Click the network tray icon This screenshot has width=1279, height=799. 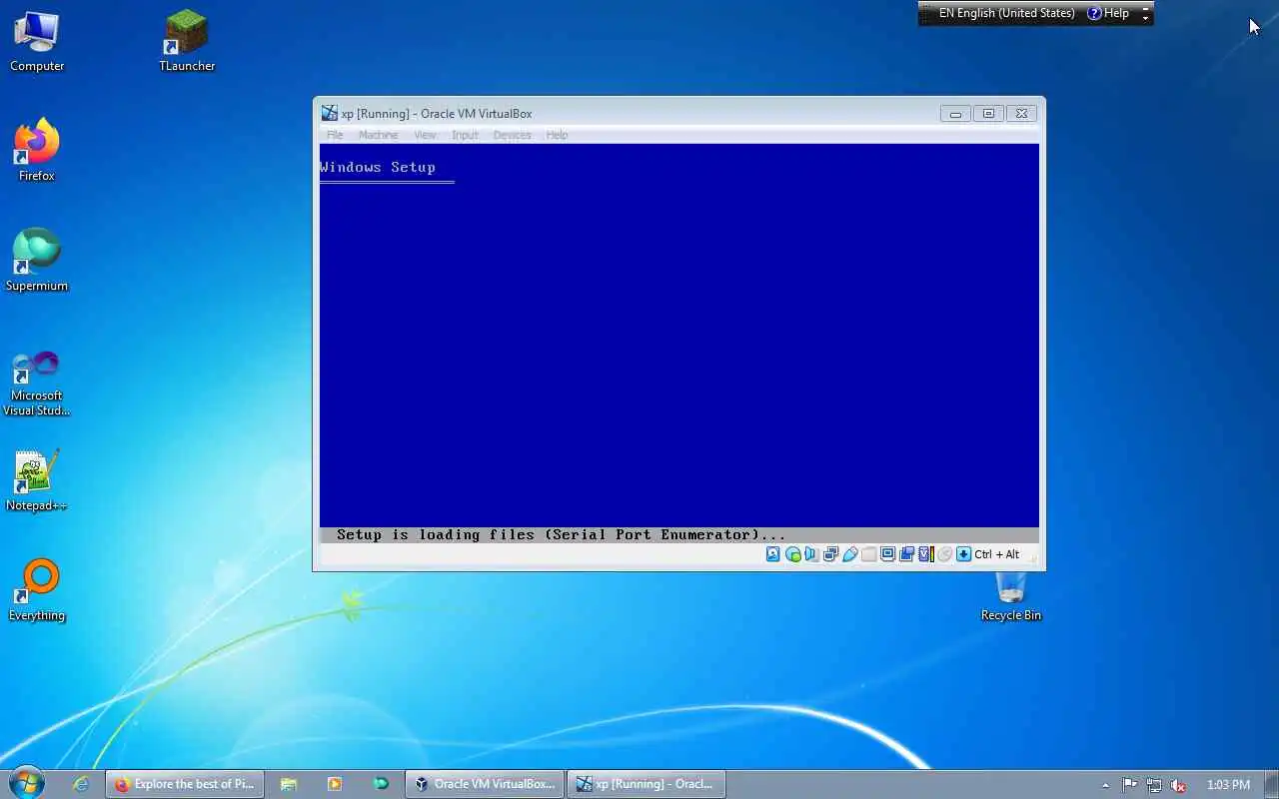pyautogui.click(x=1154, y=785)
